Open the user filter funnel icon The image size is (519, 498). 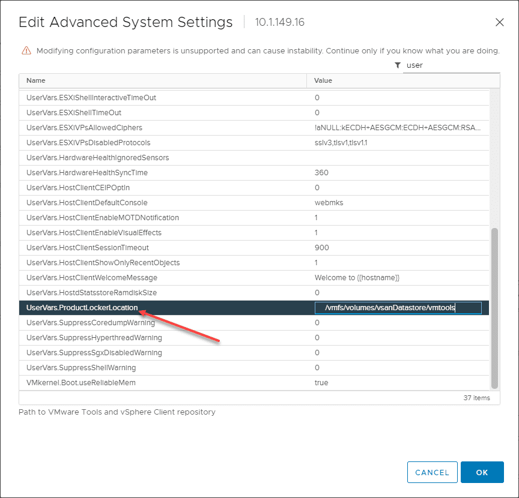pos(398,65)
